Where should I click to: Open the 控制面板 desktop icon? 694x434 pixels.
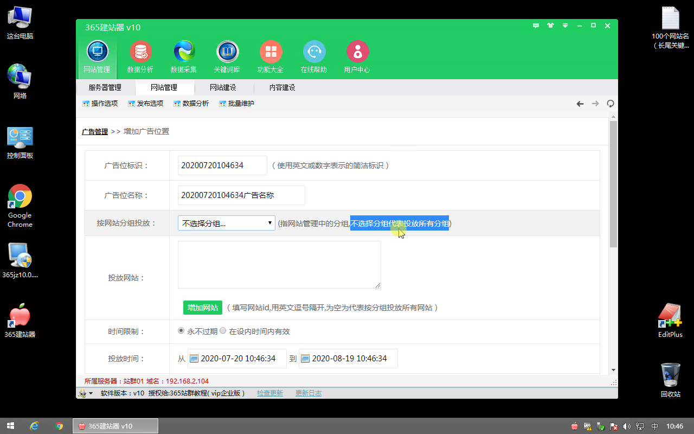20,143
